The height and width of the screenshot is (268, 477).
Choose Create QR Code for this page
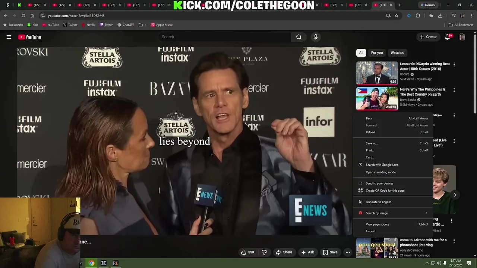393,191
